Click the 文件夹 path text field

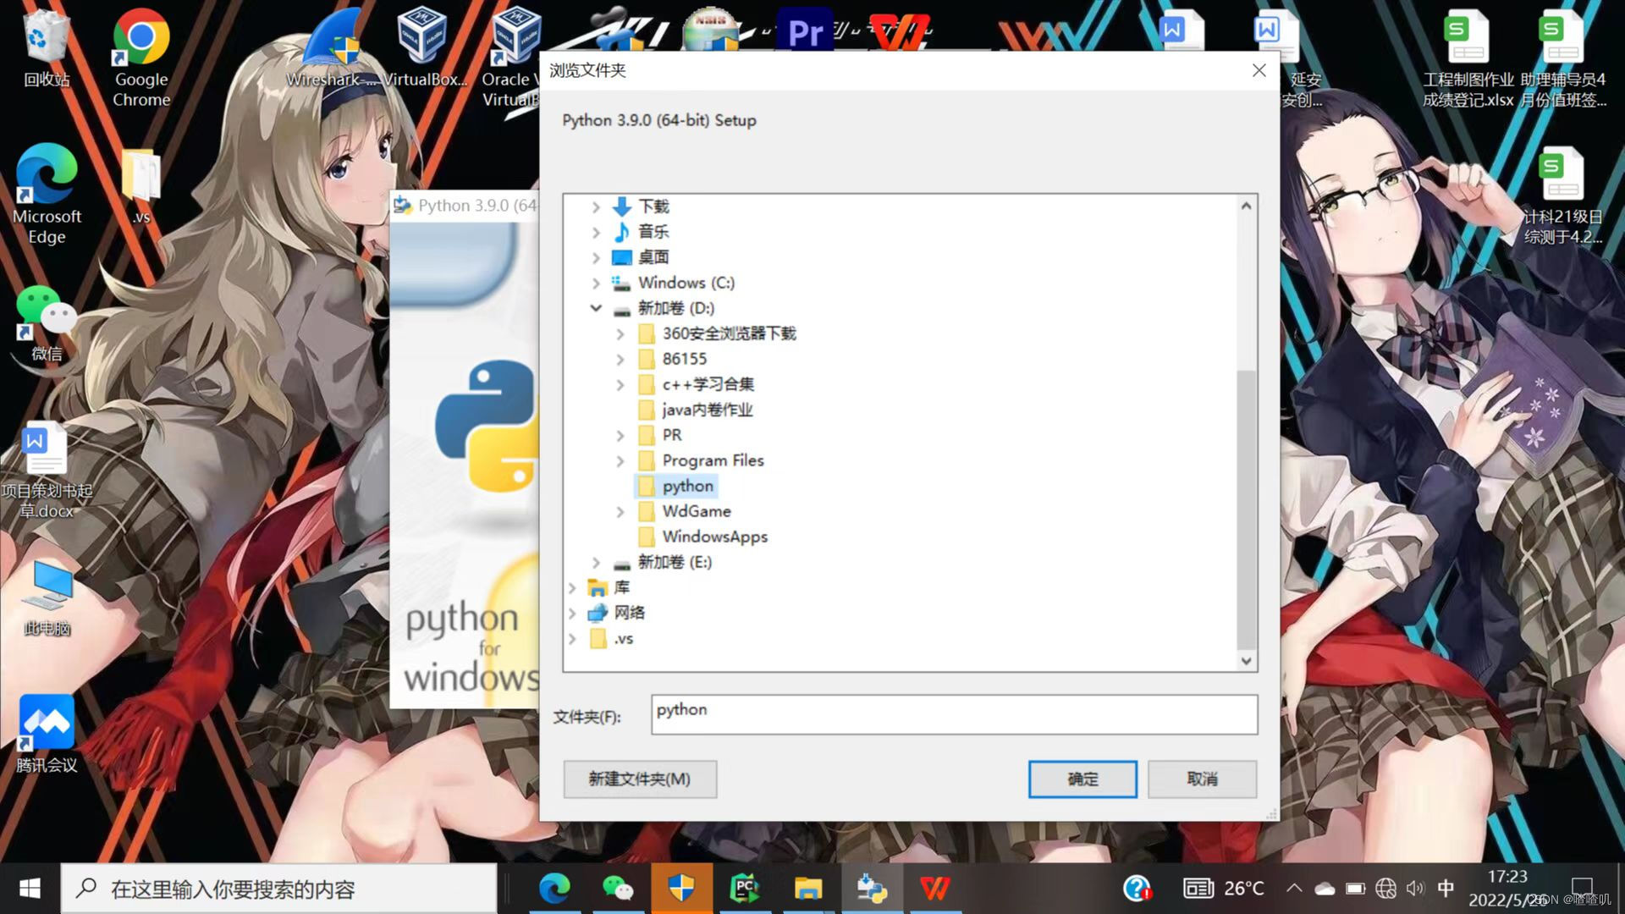click(954, 714)
